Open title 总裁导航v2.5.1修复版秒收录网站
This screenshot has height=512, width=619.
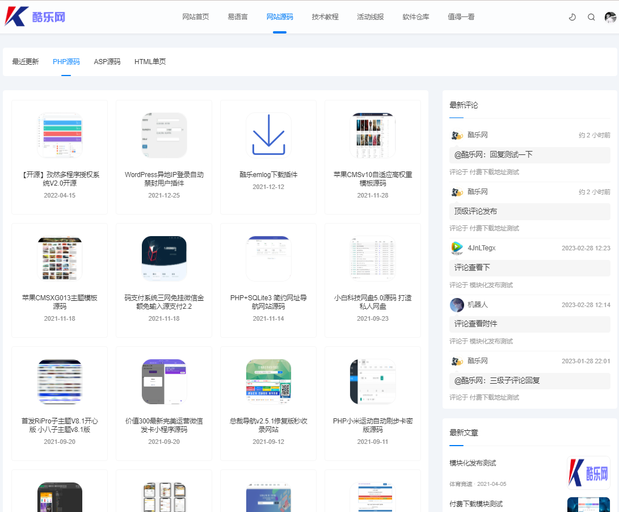pyautogui.click(x=268, y=426)
